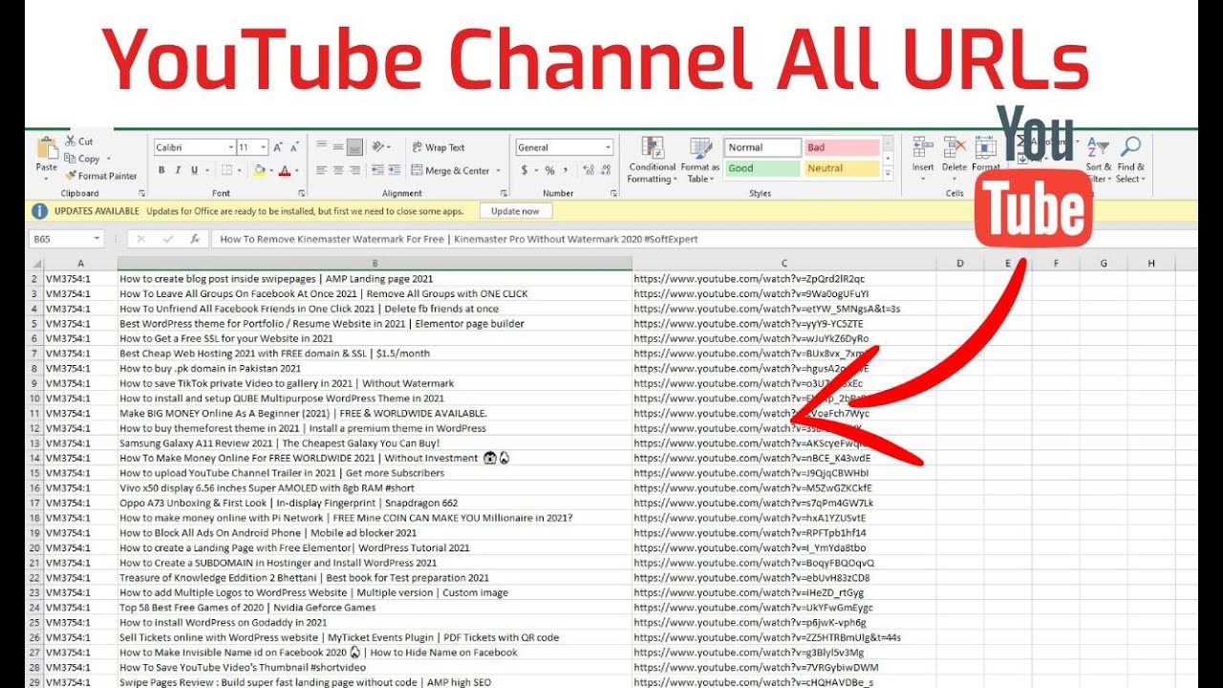Click the formula bar cancel X icon
Screen dimensions: 1223x688
141,239
